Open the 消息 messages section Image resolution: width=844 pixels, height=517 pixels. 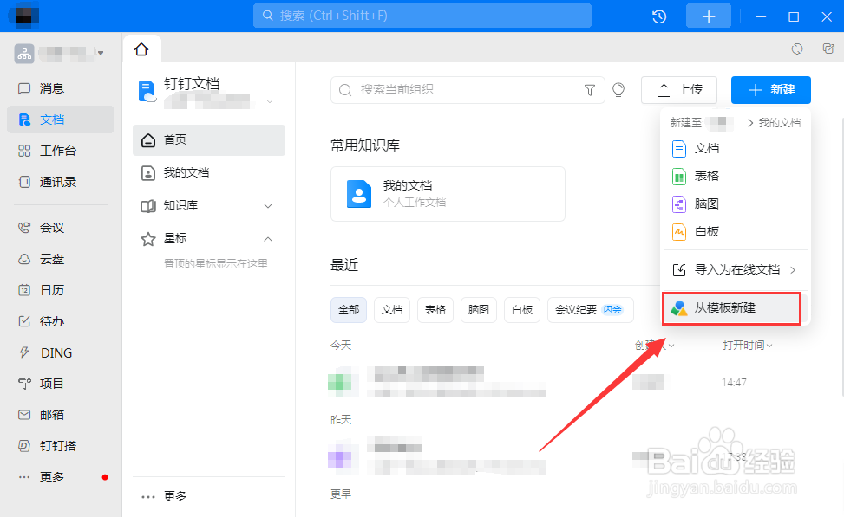click(x=51, y=88)
